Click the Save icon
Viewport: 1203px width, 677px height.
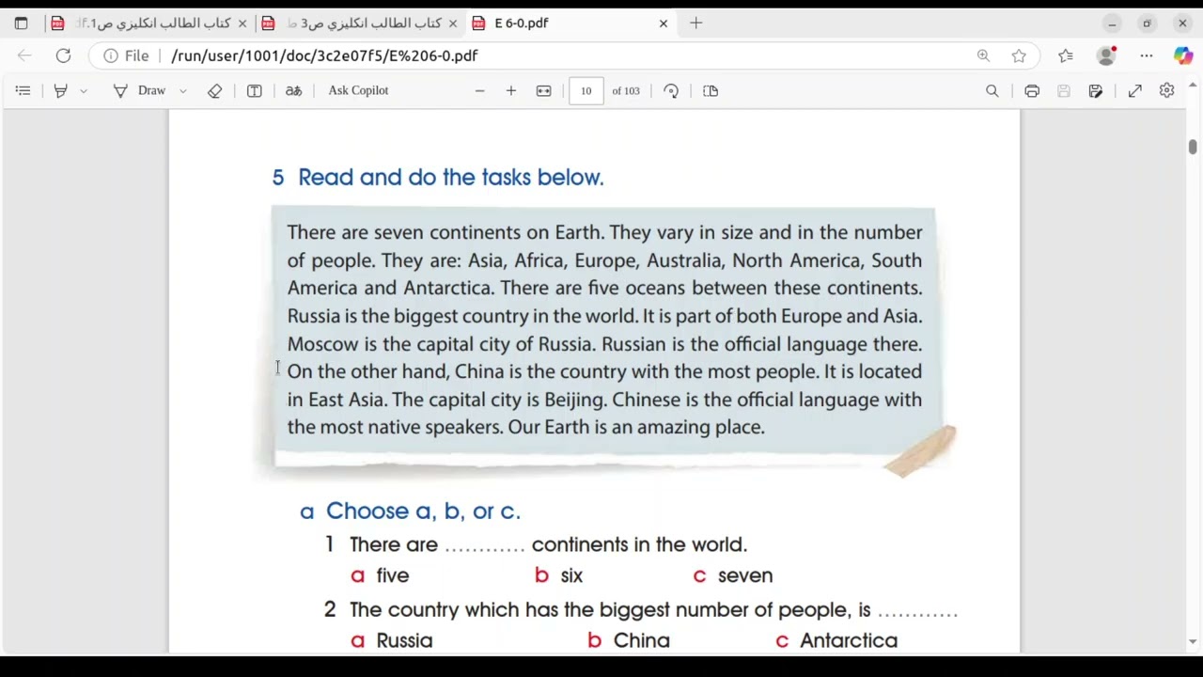(x=1064, y=90)
